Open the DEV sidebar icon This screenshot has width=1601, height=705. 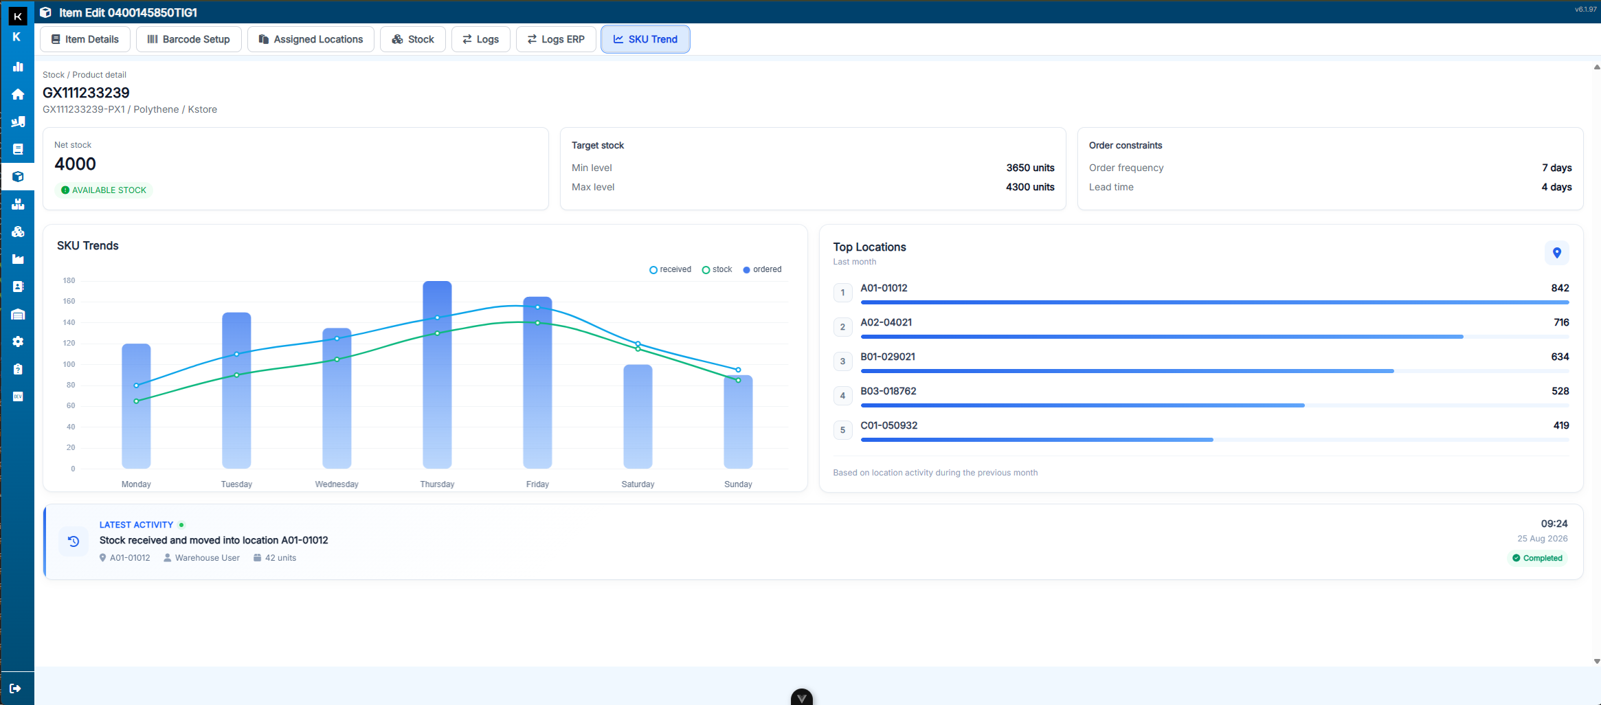[18, 396]
